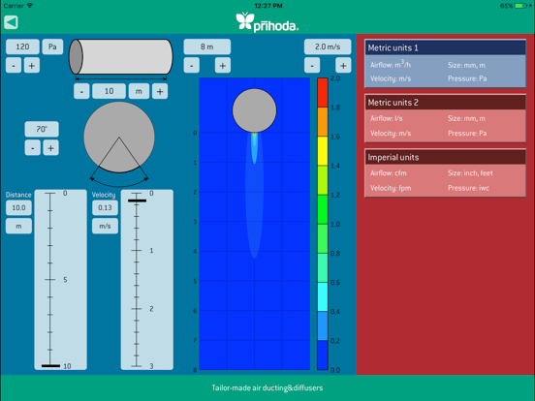Tap the battery indicator in status bar
Screen dimensions: 535x401
pyautogui.click(x=520, y=6)
